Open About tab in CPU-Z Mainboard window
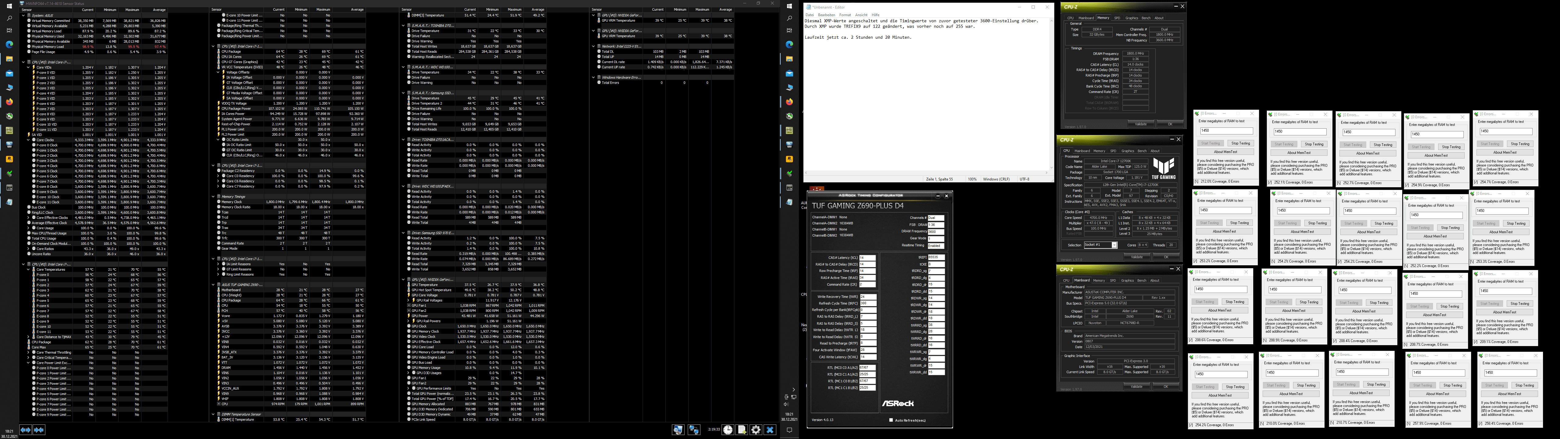 (1155, 280)
